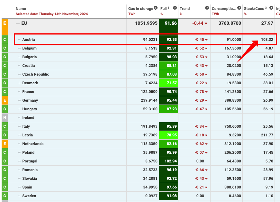Viewport: 280px width, 202px height.
Task: Expand the Germany row
Action: click(x=19, y=100)
